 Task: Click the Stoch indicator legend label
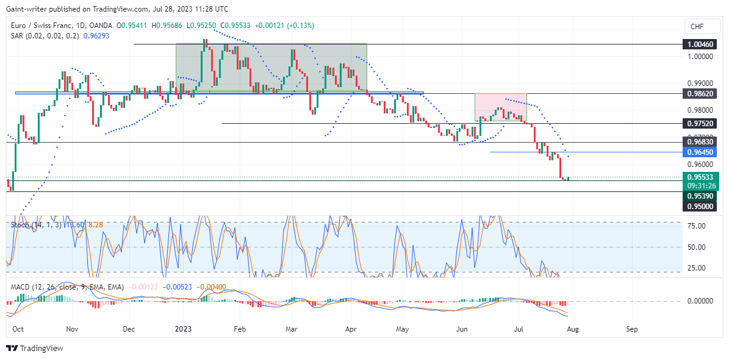click(x=38, y=225)
